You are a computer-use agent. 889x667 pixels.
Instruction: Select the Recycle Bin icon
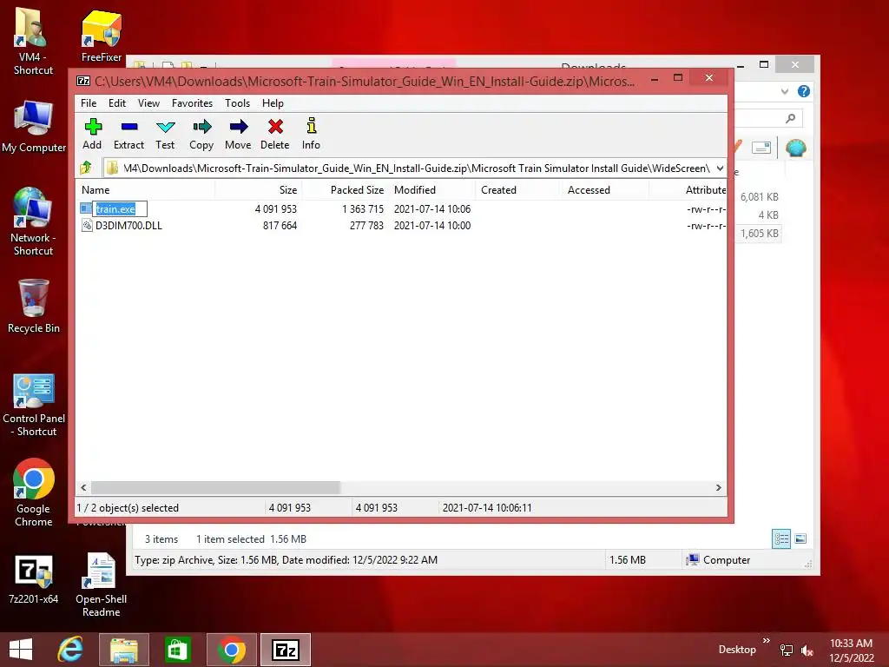(34, 307)
